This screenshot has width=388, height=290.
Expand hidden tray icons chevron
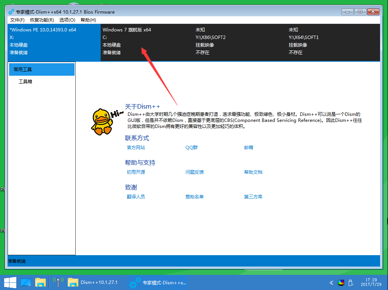pyautogui.click(x=331, y=282)
